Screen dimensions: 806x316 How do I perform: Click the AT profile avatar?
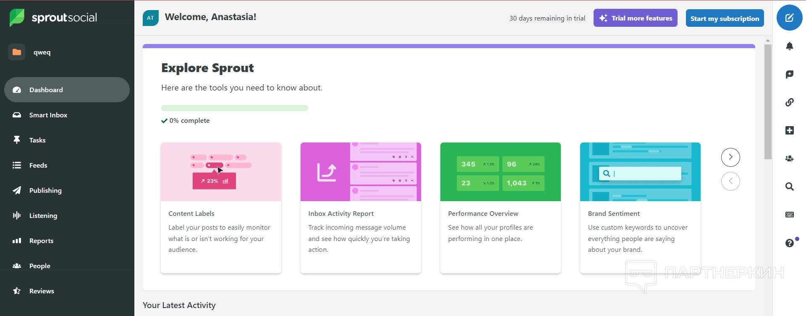(151, 18)
